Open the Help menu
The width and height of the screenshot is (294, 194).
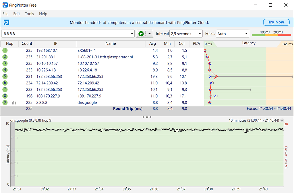(x=43, y=14)
